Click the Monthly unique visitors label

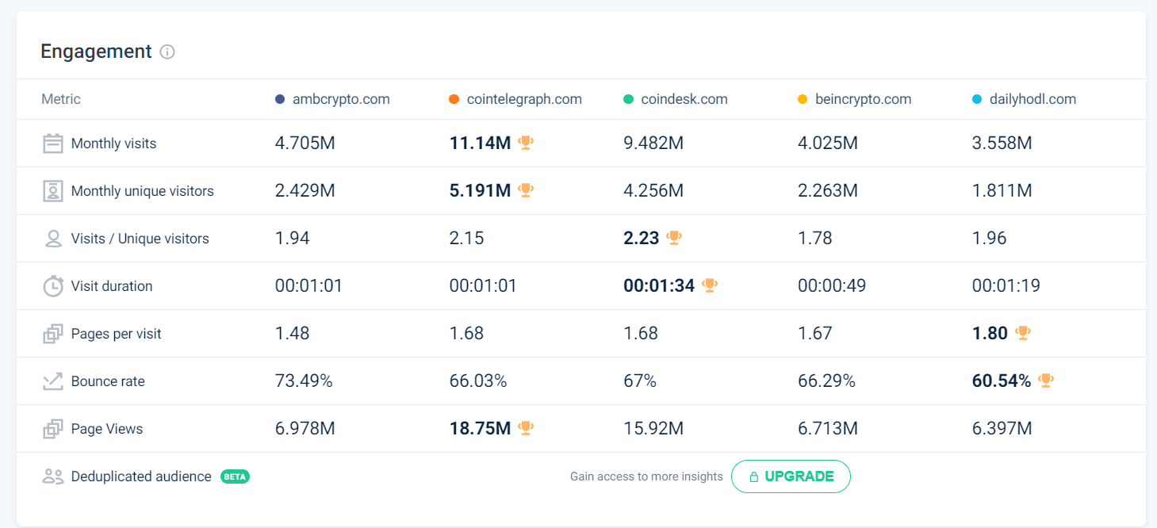coord(143,191)
